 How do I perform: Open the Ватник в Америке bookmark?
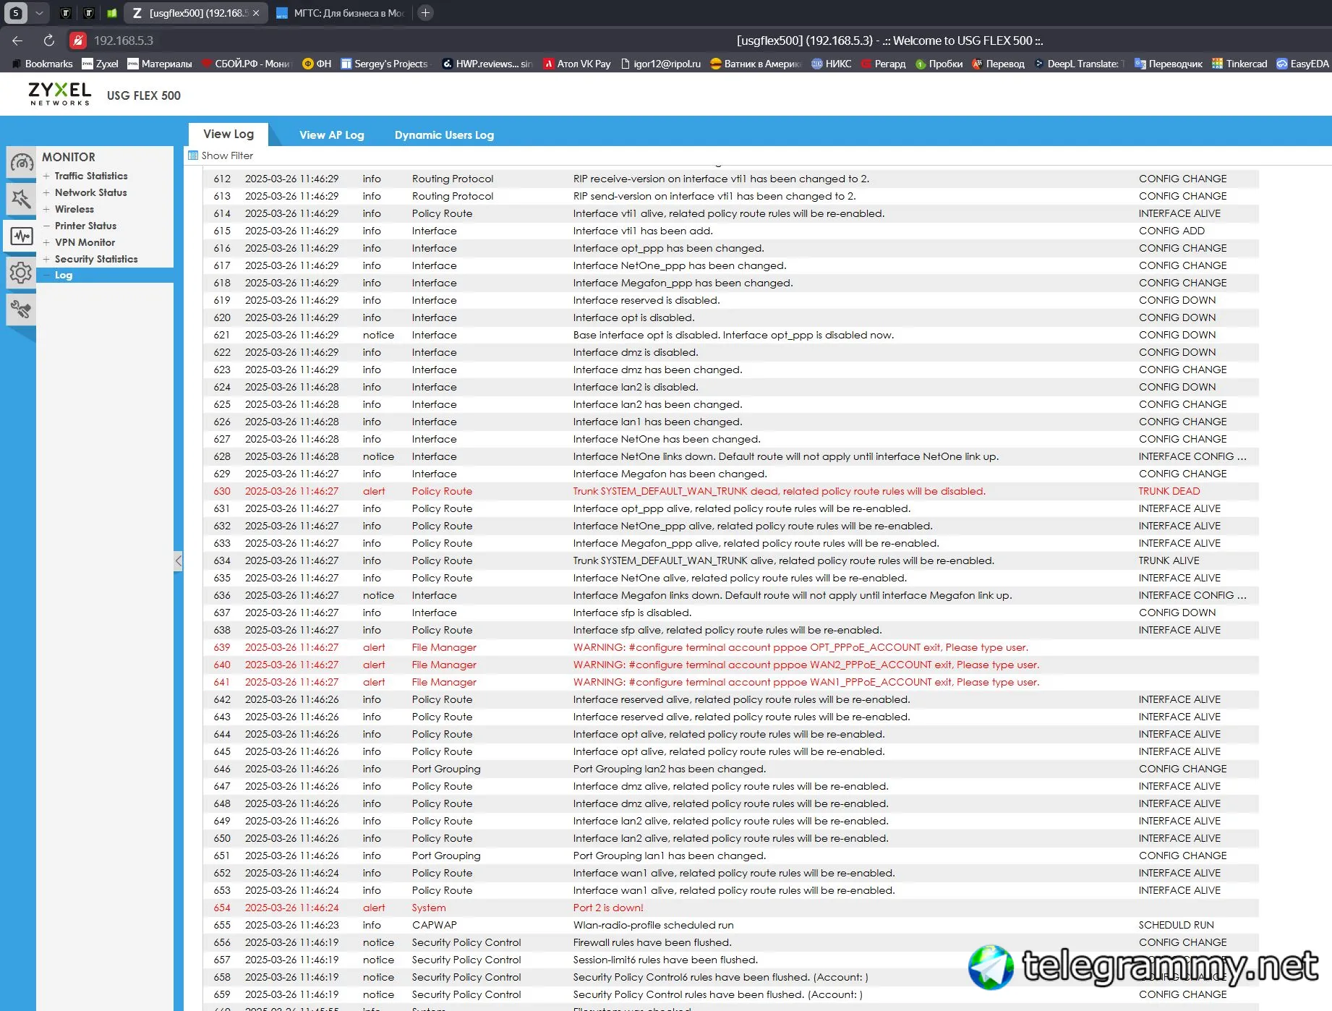756,64
